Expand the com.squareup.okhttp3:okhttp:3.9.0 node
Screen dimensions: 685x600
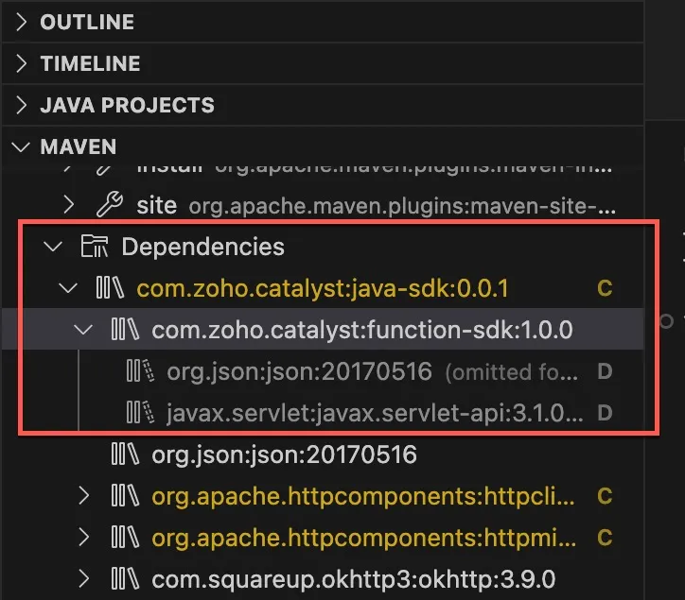[x=83, y=579]
